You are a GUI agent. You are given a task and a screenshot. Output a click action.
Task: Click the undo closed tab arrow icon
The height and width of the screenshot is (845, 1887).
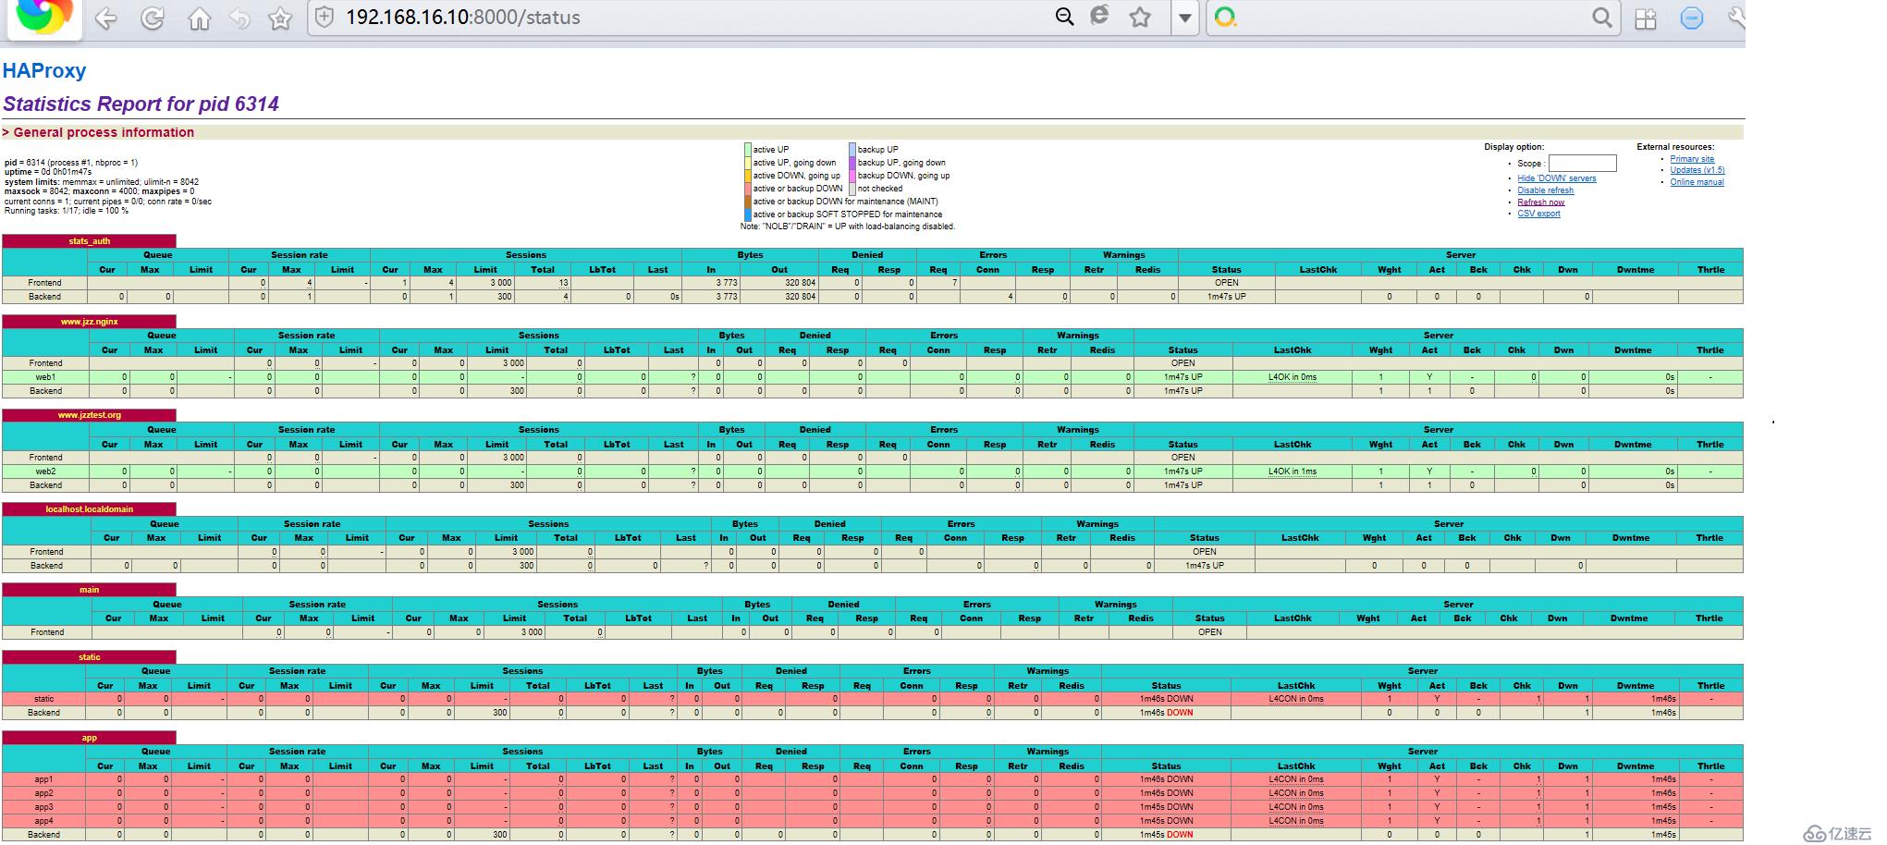(x=239, y=18)
